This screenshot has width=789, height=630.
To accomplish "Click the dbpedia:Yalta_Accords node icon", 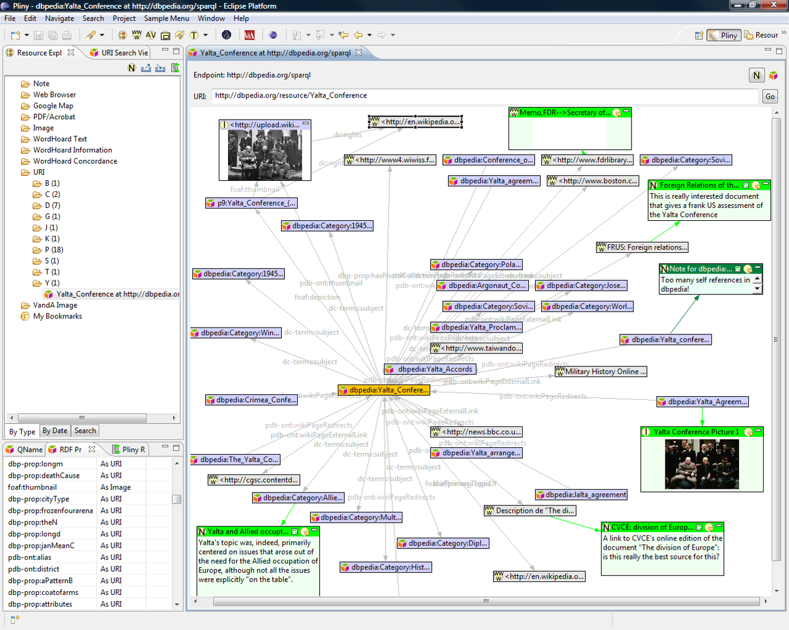I will coord(390,369).
